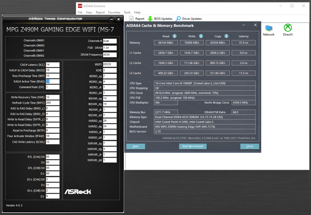311x215 pixels.
Task: Close the Cache & Memory Benchmark dialog
Action: 255,25
